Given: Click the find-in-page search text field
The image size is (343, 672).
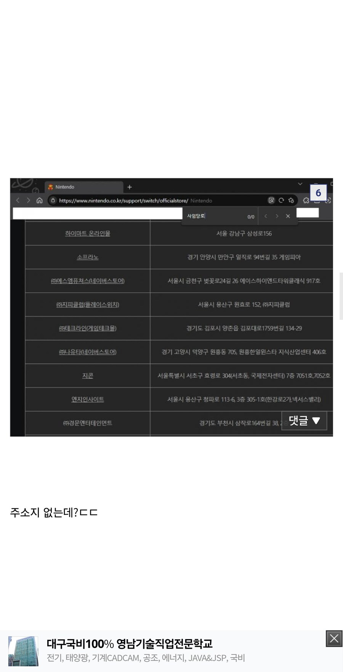Looking at the screenshot, I should click(x=213, y=216).
